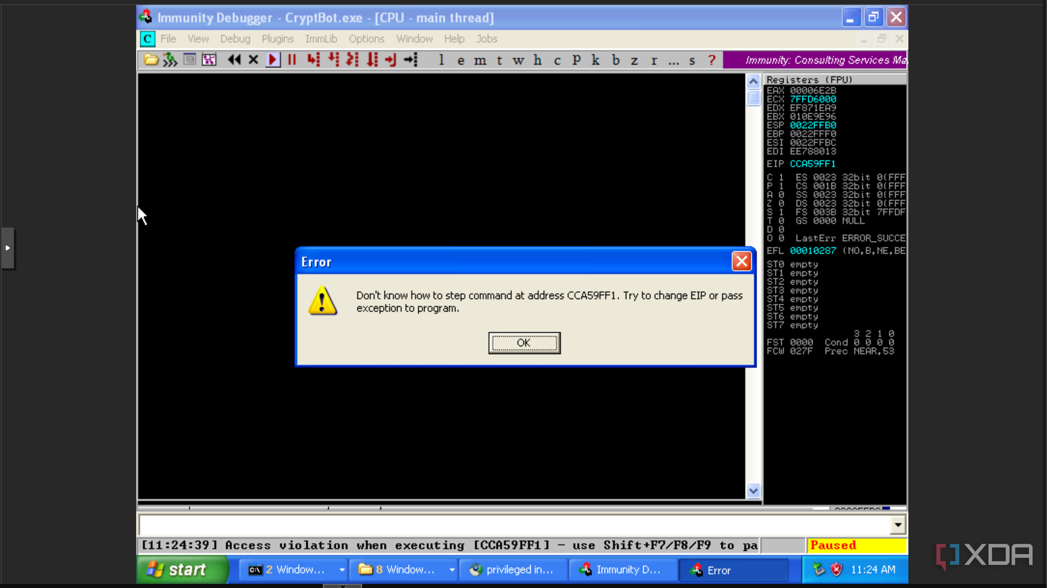Show memory map with 'm' button

[x=480, y=61]
